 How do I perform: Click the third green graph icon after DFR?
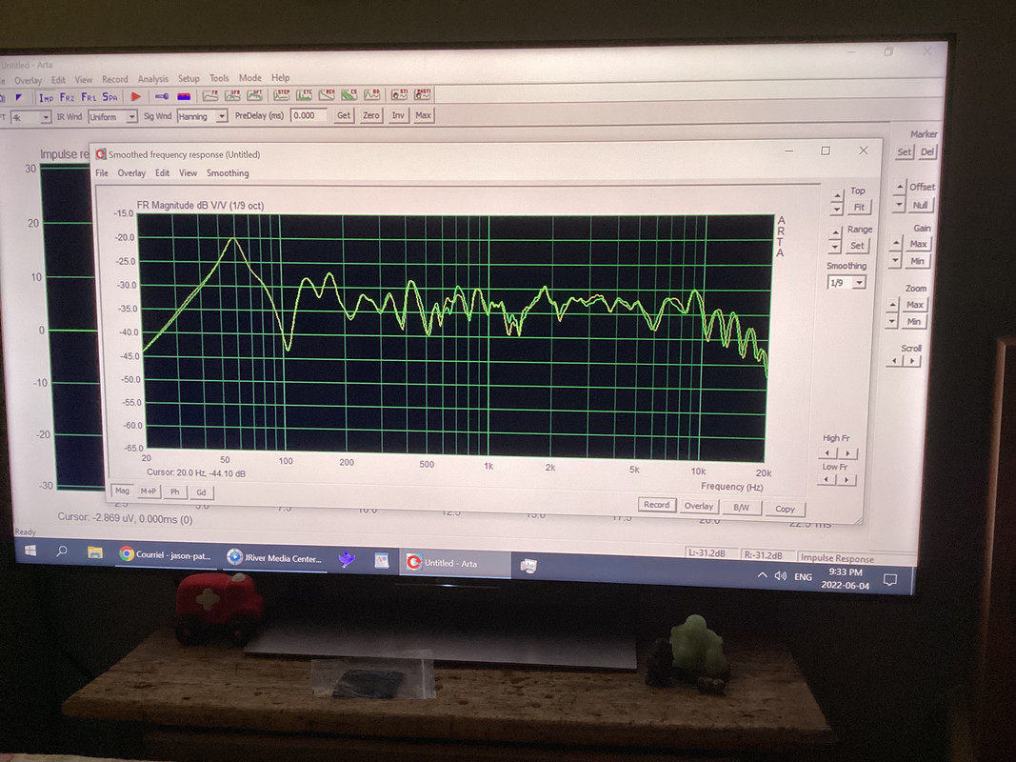click(x=254, y=95)
